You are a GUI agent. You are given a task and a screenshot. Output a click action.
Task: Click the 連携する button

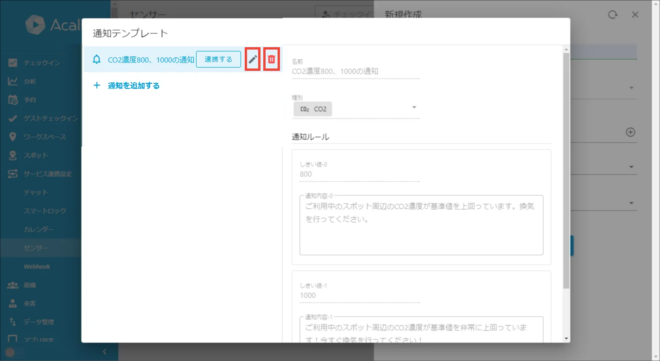pyautogui.click(x=218, y=59)
